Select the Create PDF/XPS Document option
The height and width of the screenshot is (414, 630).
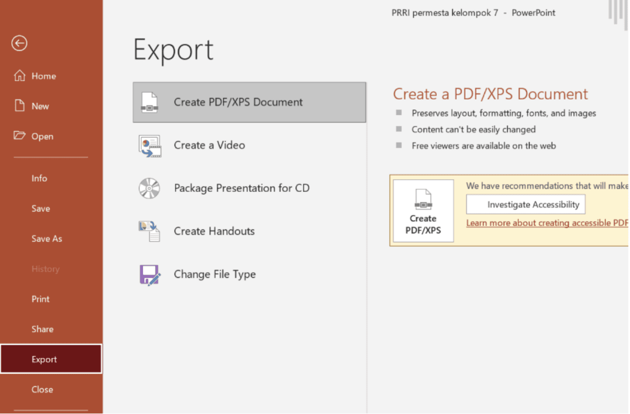(249, 102)
